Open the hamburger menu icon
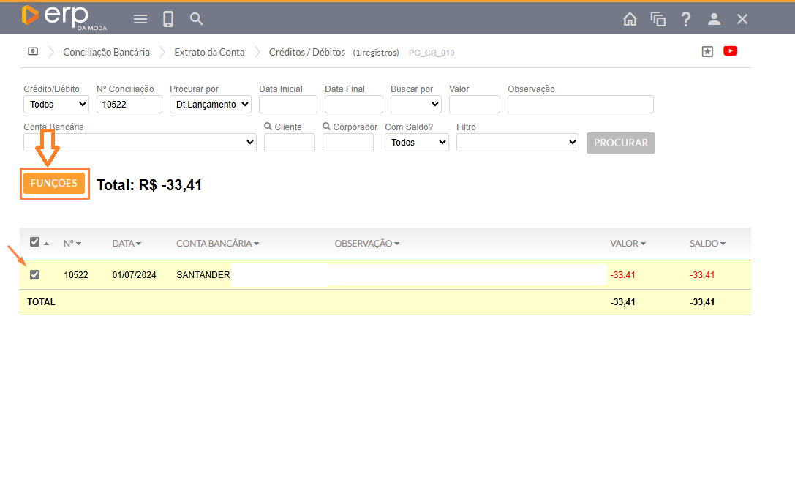Image resolution: width=795 pixels, height=496 pixels. (140, 19)
